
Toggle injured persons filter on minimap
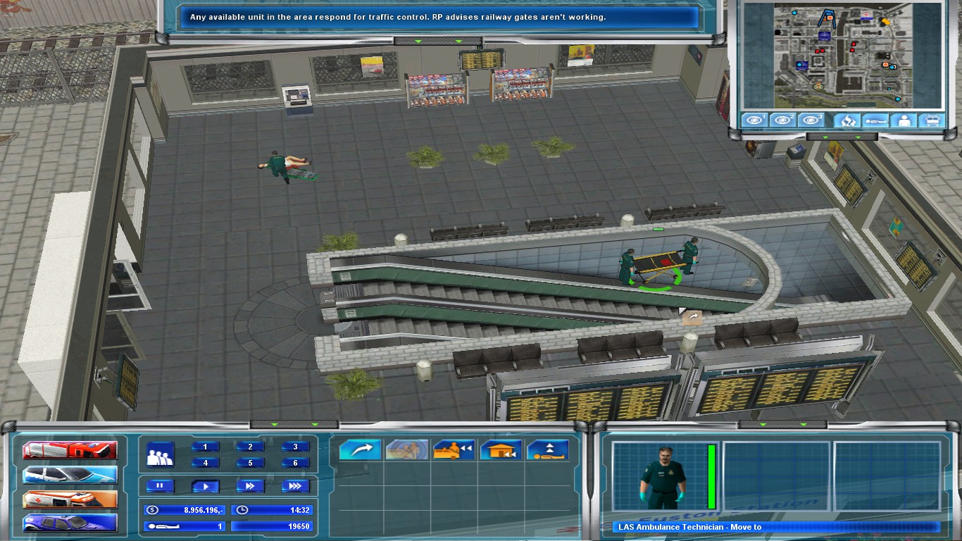click(x=875, y=120)
